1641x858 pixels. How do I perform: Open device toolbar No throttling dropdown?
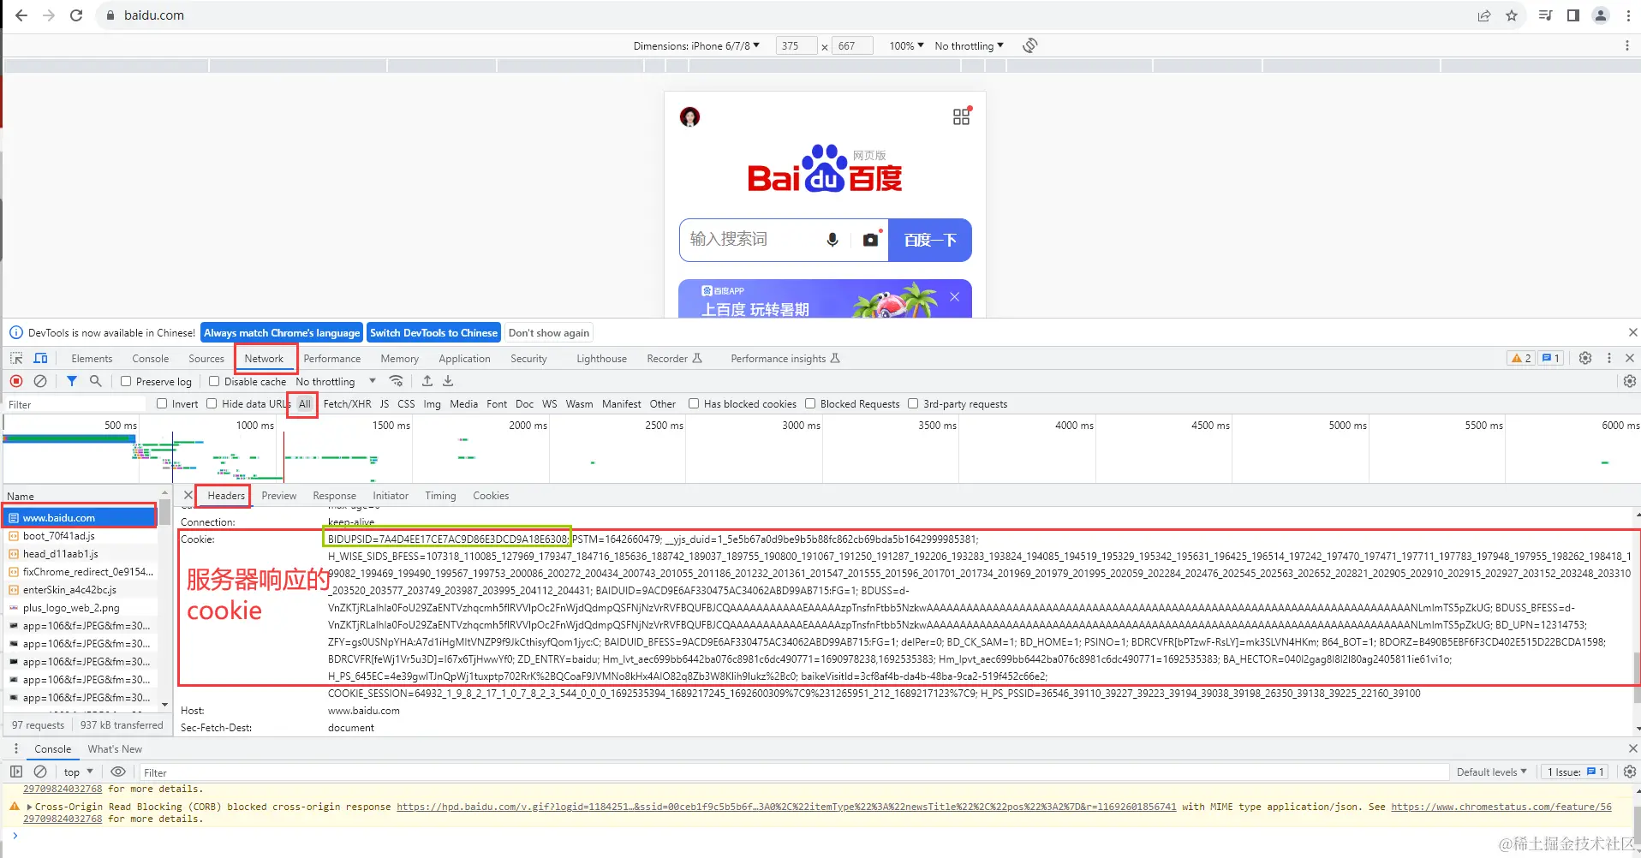pos(969,45)
